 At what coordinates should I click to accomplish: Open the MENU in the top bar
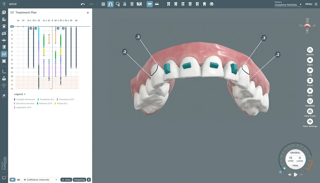click(x=308, y=4)
